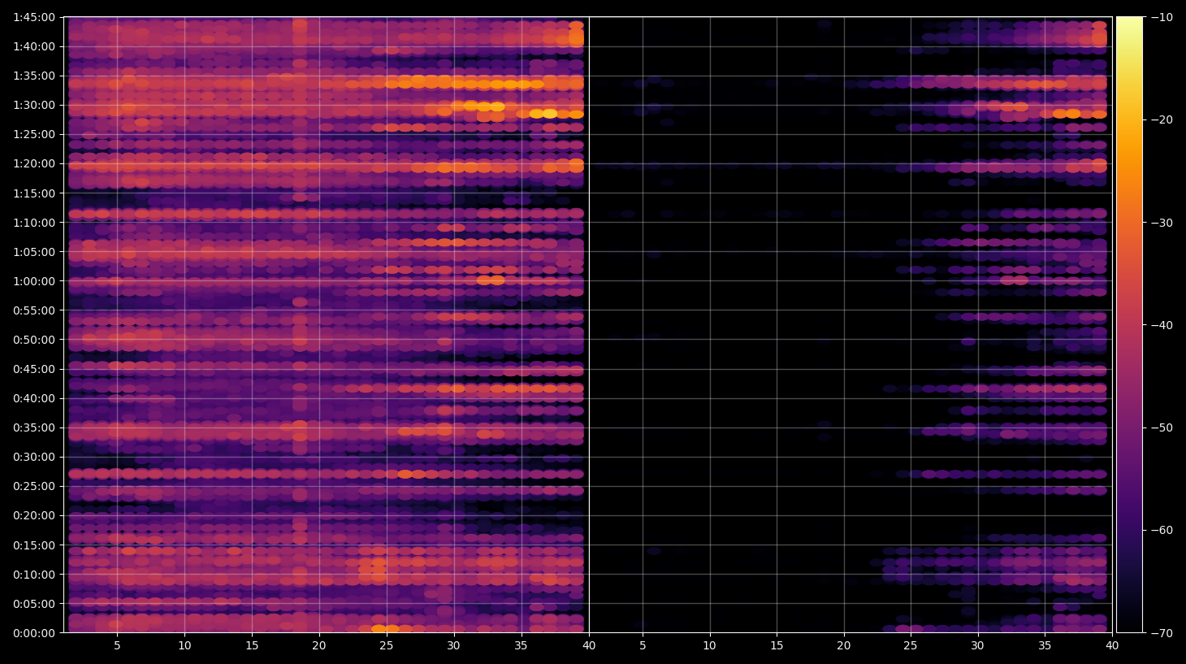Click x-axis label 5 under left heatmap
Image resolution: width=1186 pixels, height=664 pixels.
(117, 646)
